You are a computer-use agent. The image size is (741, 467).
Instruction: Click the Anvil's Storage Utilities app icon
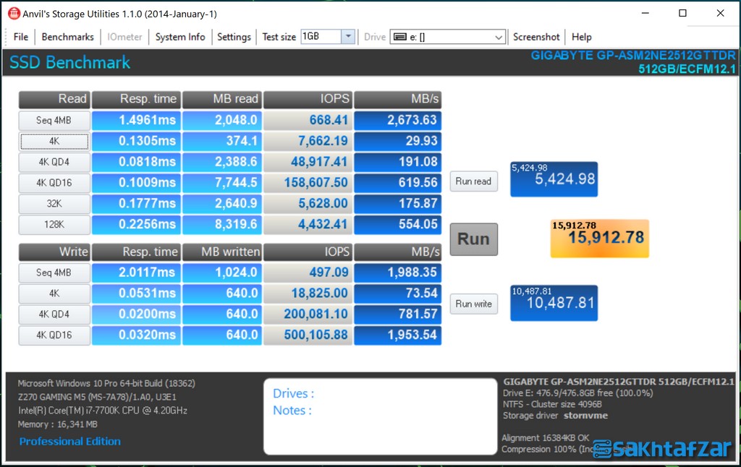click(x=14, y=14)
